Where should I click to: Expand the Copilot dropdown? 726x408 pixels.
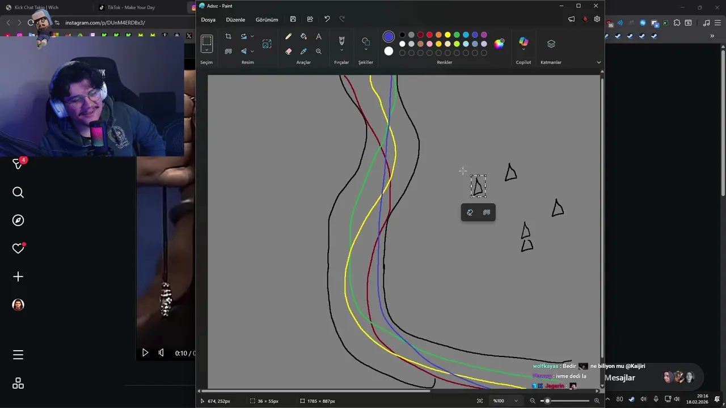point(524,50)
